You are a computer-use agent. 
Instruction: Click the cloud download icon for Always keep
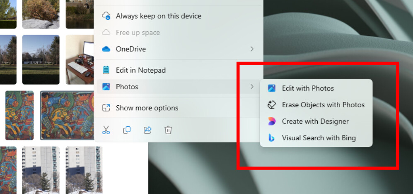[106, 16]
